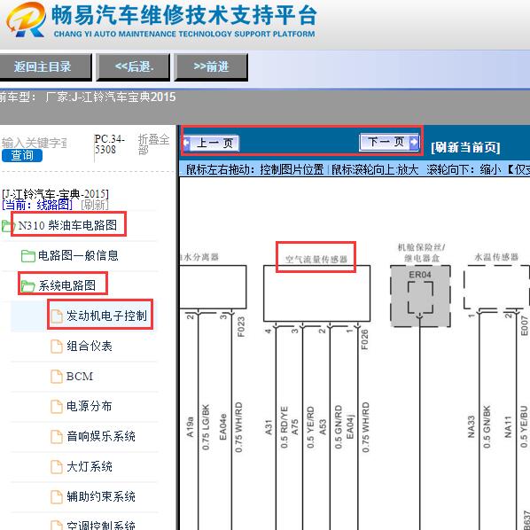Click the 查询 search button
Image resolution: width=530 pixels, height=530 pixels.
pyautogui.click(x=22, y=155)
